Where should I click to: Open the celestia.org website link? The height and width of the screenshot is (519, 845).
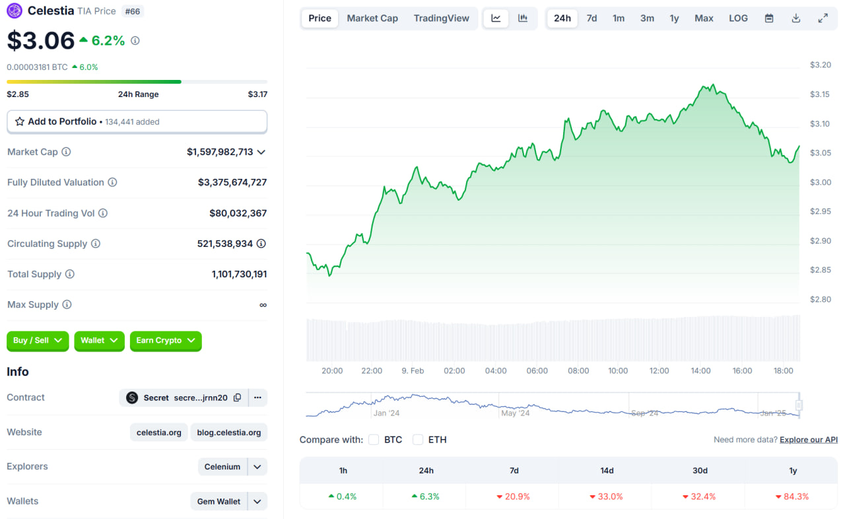[159, 433]
